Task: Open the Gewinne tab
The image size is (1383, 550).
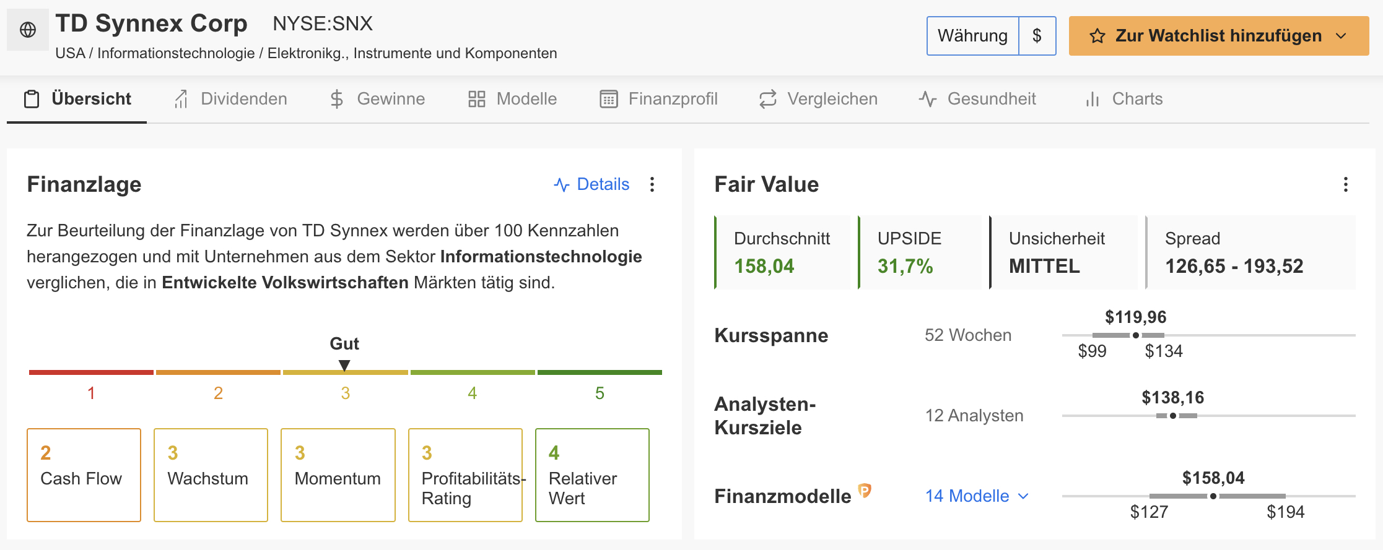Action: coord(377,99)
